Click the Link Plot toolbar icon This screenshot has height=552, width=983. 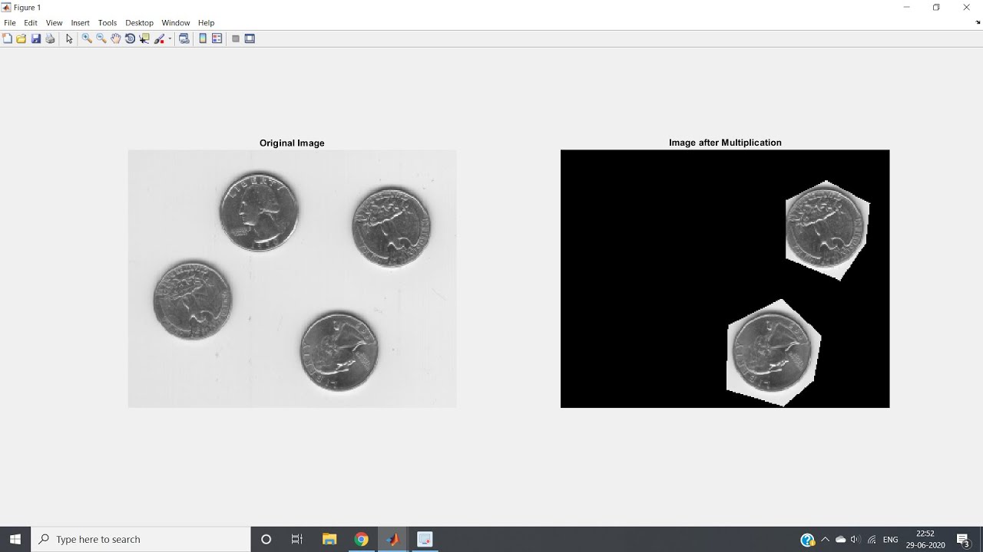point(184,38)
